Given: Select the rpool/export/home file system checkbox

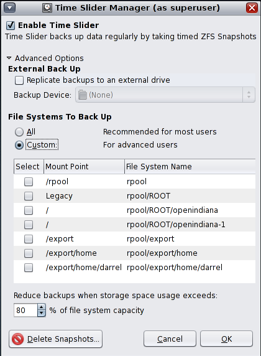Looking at the screenshot, I should (29, 253).
